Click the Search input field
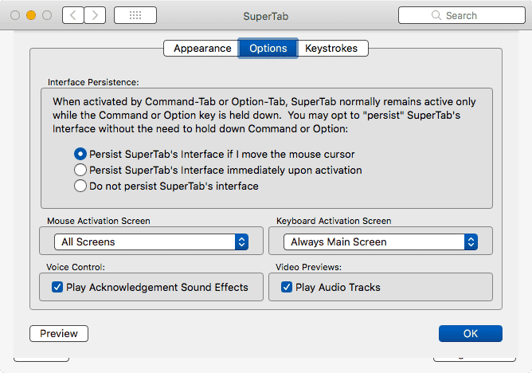Image resolution: width=532 pixels, height=373 pixels. [x=462, y=15]
